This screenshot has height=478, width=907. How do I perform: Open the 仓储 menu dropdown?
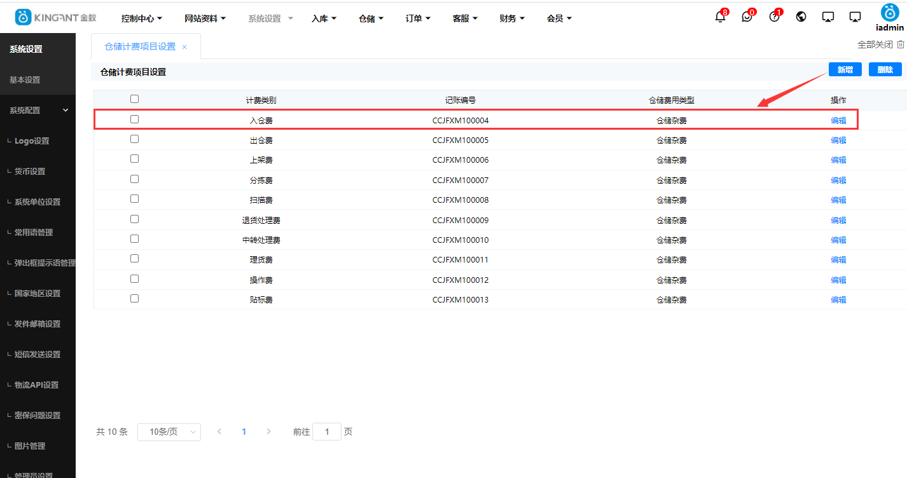tap(371, 18)
